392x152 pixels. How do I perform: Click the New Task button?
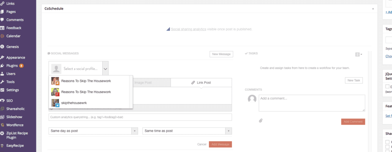coord(354,80)
